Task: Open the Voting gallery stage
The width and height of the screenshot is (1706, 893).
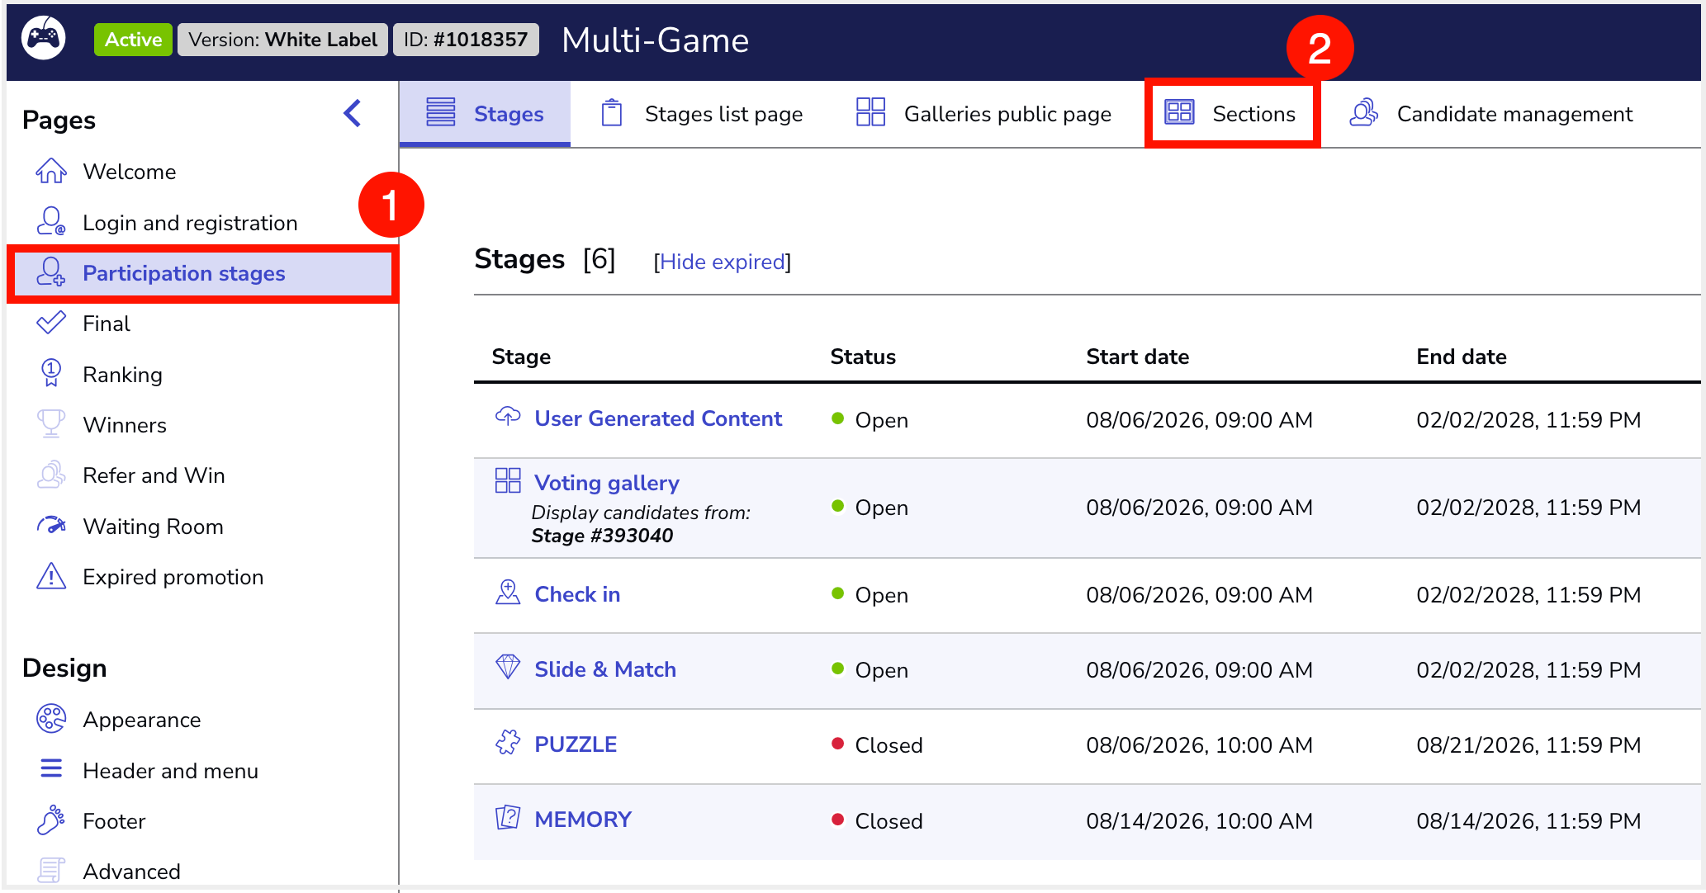Action: (607, 483)
